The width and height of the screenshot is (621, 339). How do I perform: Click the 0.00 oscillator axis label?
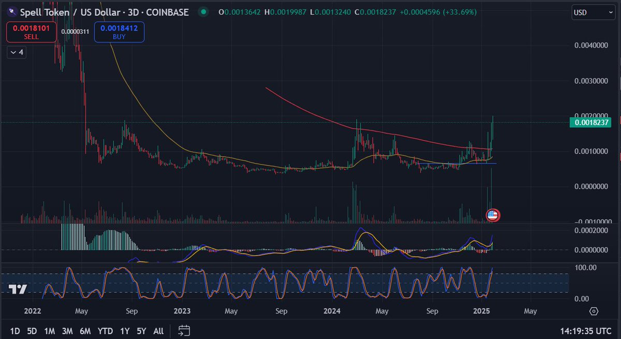point(583,299)
